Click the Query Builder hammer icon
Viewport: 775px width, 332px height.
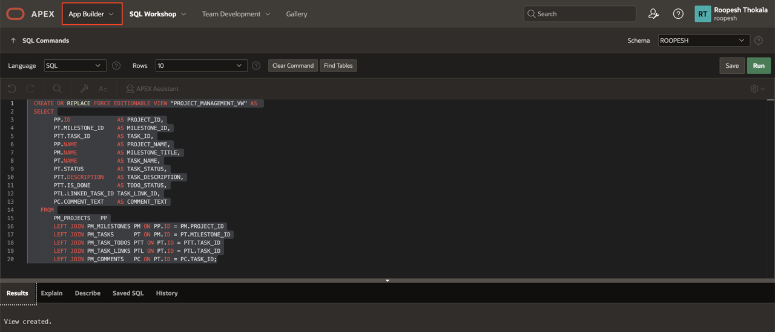point(84,89)
